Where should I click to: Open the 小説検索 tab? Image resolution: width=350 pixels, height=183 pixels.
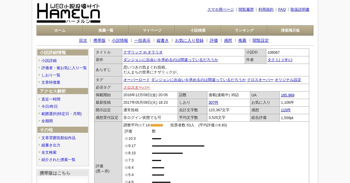(198, 31)
